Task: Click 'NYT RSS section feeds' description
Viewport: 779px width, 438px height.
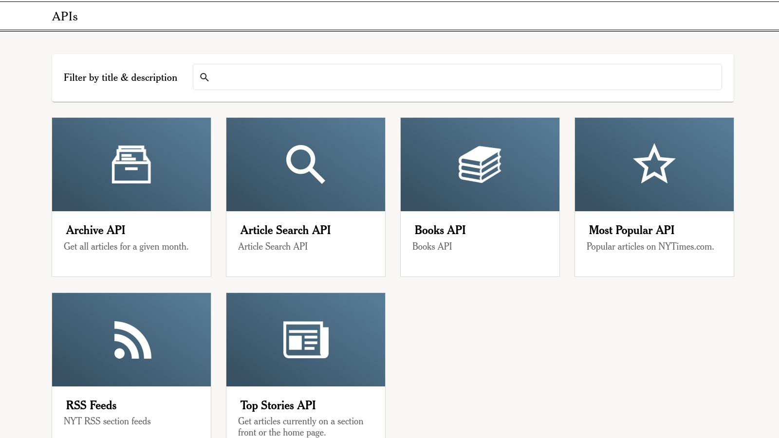Action: click(107, 421)
